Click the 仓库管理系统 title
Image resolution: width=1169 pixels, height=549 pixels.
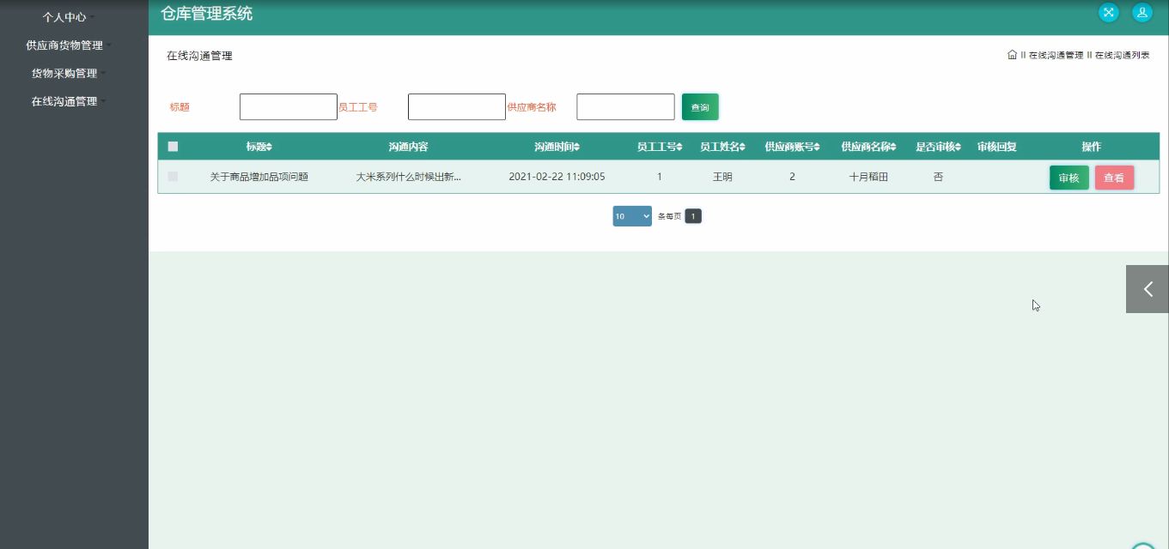(x=207, y=14)
